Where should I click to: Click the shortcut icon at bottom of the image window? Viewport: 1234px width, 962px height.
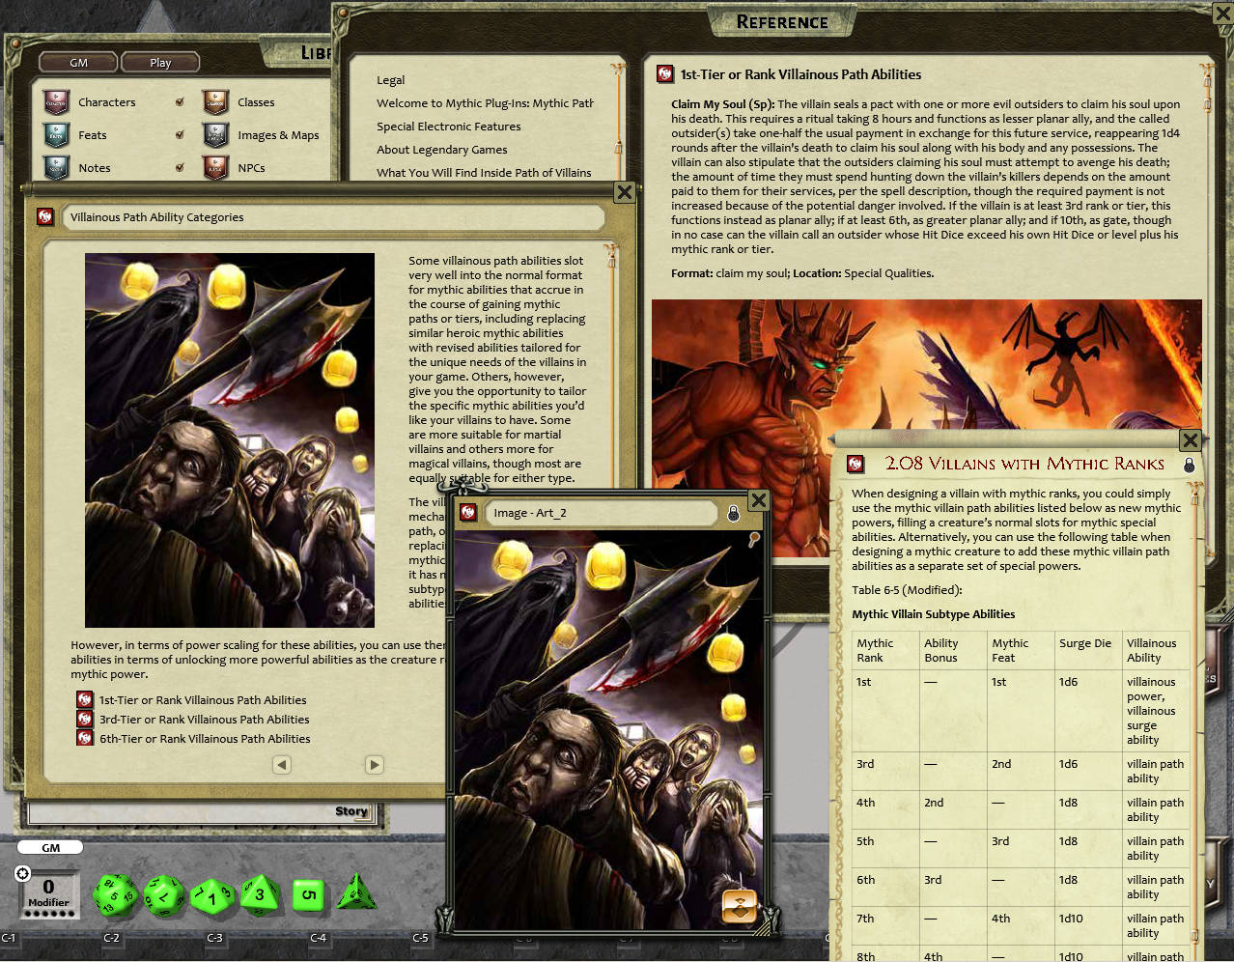click(x=739, y=906)
